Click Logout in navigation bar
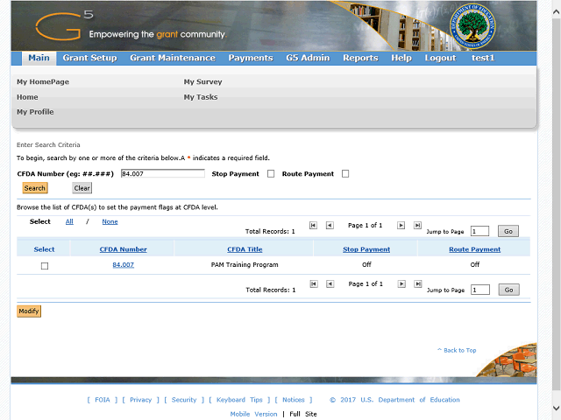The height and width of the screenshot is (420, 561). pyautogui.click(x=440, y=58)
